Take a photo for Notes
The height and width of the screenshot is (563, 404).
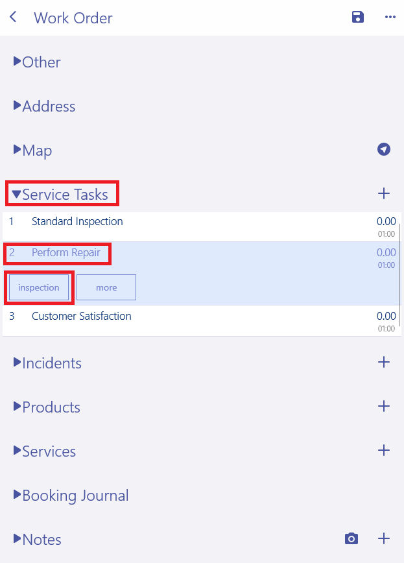point(351,538)
